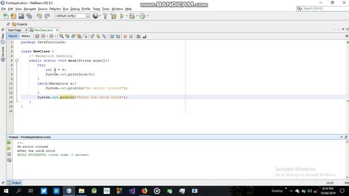The width and height of the screenshot is (349, 196).
Task: Close the NewClass.java tab
Action: coord(57,30)
